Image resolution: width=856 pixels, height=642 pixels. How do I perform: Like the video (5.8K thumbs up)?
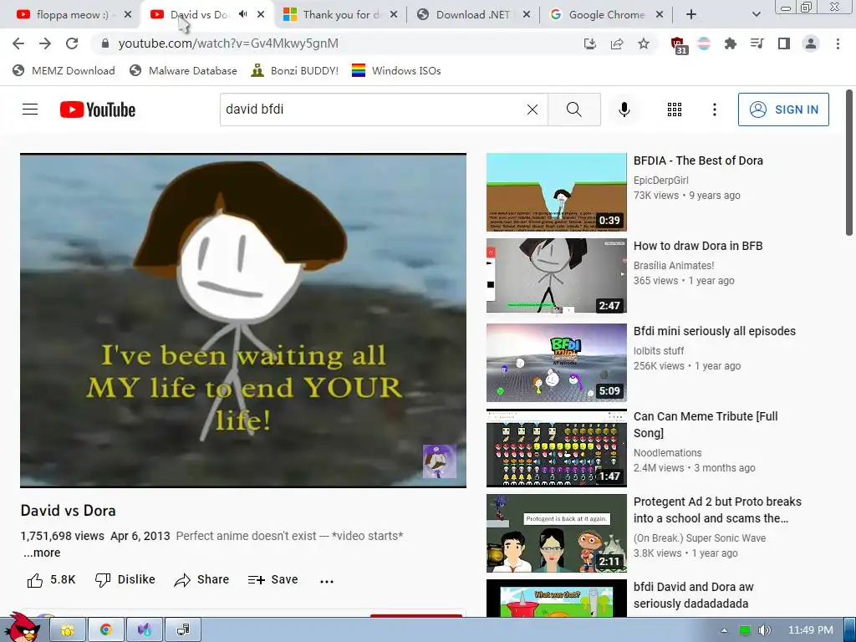coord(51,580)
